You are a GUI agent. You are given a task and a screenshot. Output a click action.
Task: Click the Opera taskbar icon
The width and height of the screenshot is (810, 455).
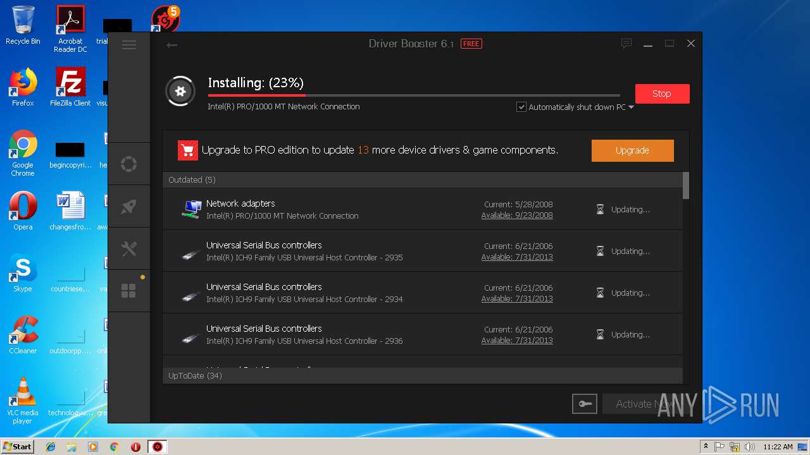(x=135, y=447)
